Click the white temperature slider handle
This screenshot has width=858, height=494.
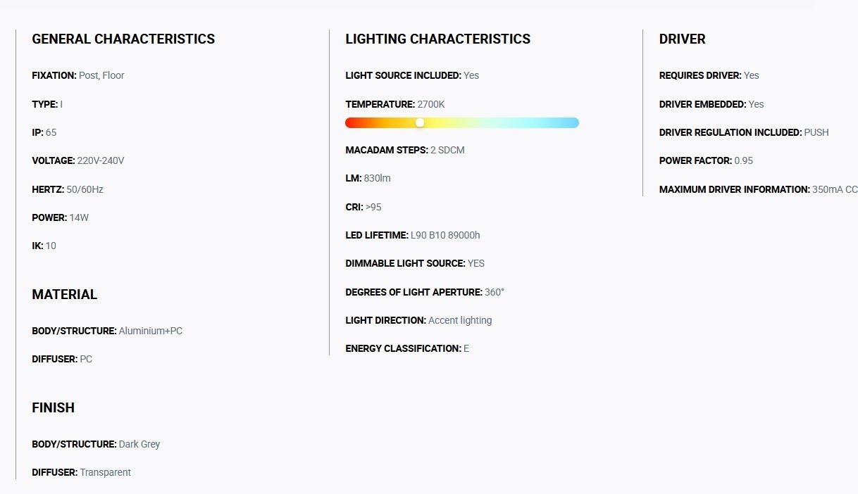420,122
